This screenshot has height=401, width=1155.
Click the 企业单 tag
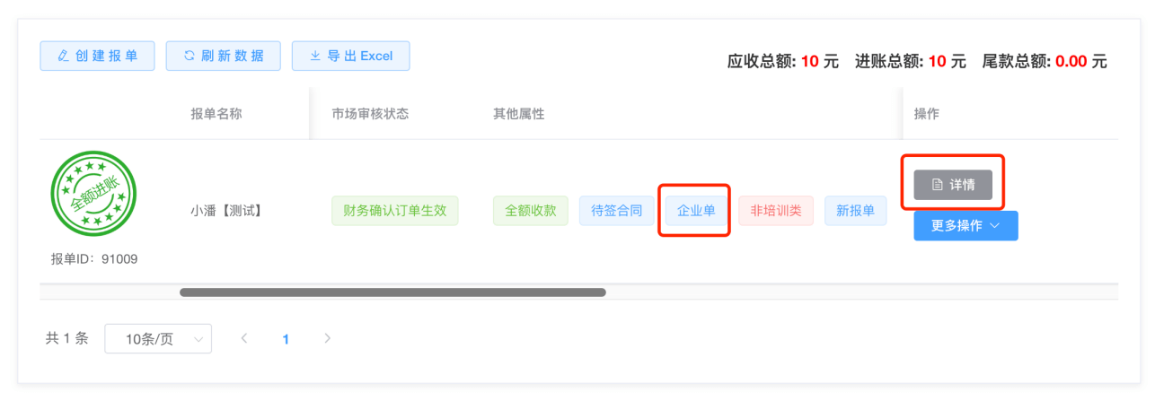(696, 211)
